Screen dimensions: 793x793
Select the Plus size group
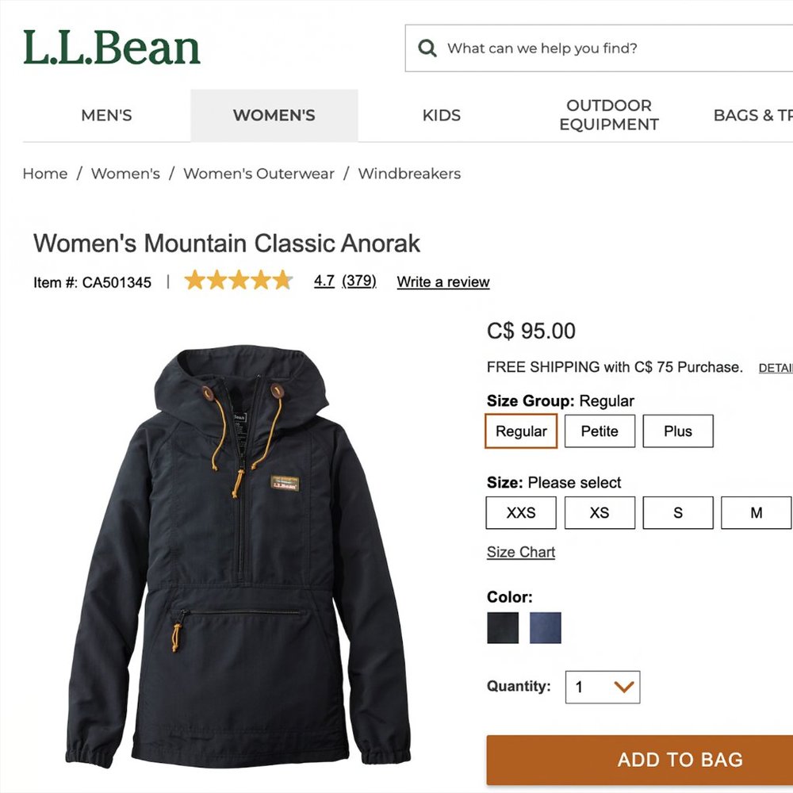tap(678, 431)
